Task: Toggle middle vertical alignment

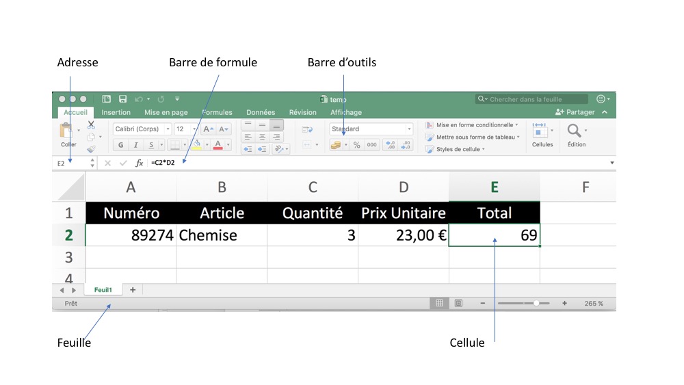Action: click(262, 125)
